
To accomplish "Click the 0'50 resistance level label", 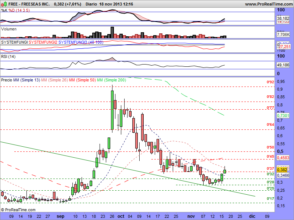I will 270,147.
